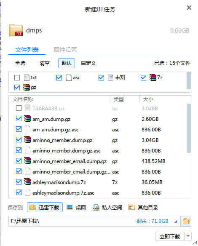Click the 438.52MB size value
The width and height of the screenshot is (198, 246).
153,161
